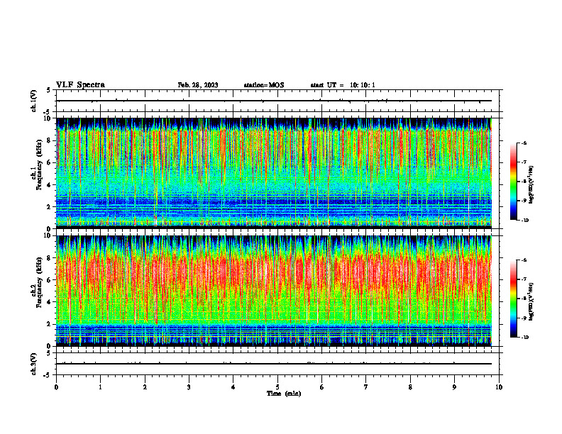
Task: Click time axis tick label "9"
Action: coord(454,387)
